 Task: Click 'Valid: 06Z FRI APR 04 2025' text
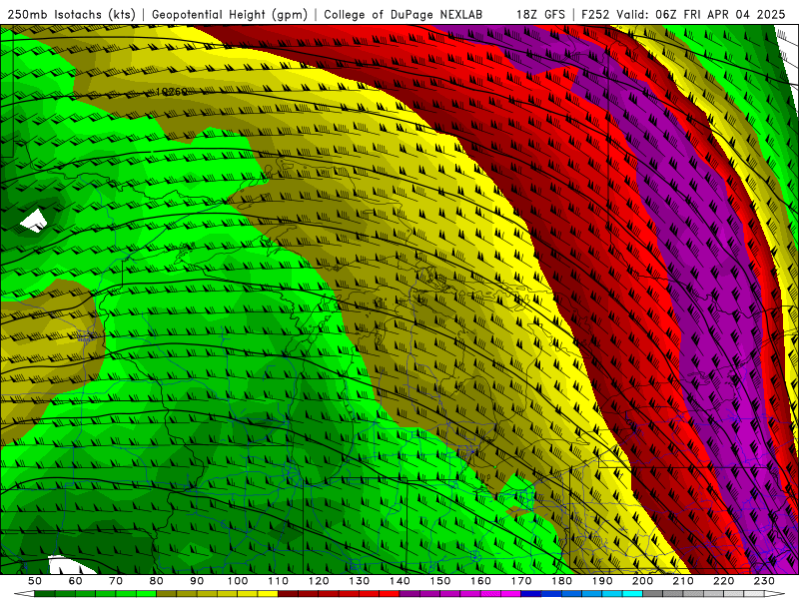[701, 14]
